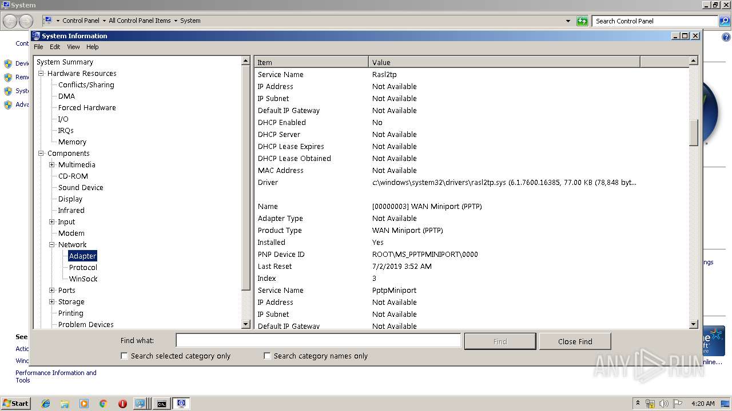
Task: Open dropdown arrow after Control Panel breadcrumb
Action: click(104, 21)
